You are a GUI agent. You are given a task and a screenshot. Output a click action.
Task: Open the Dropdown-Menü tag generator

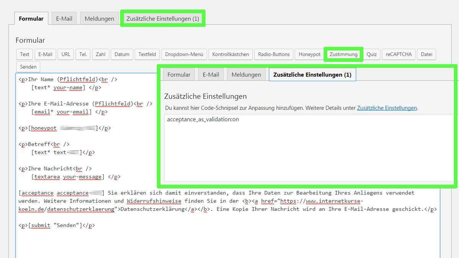pos(184,54)
